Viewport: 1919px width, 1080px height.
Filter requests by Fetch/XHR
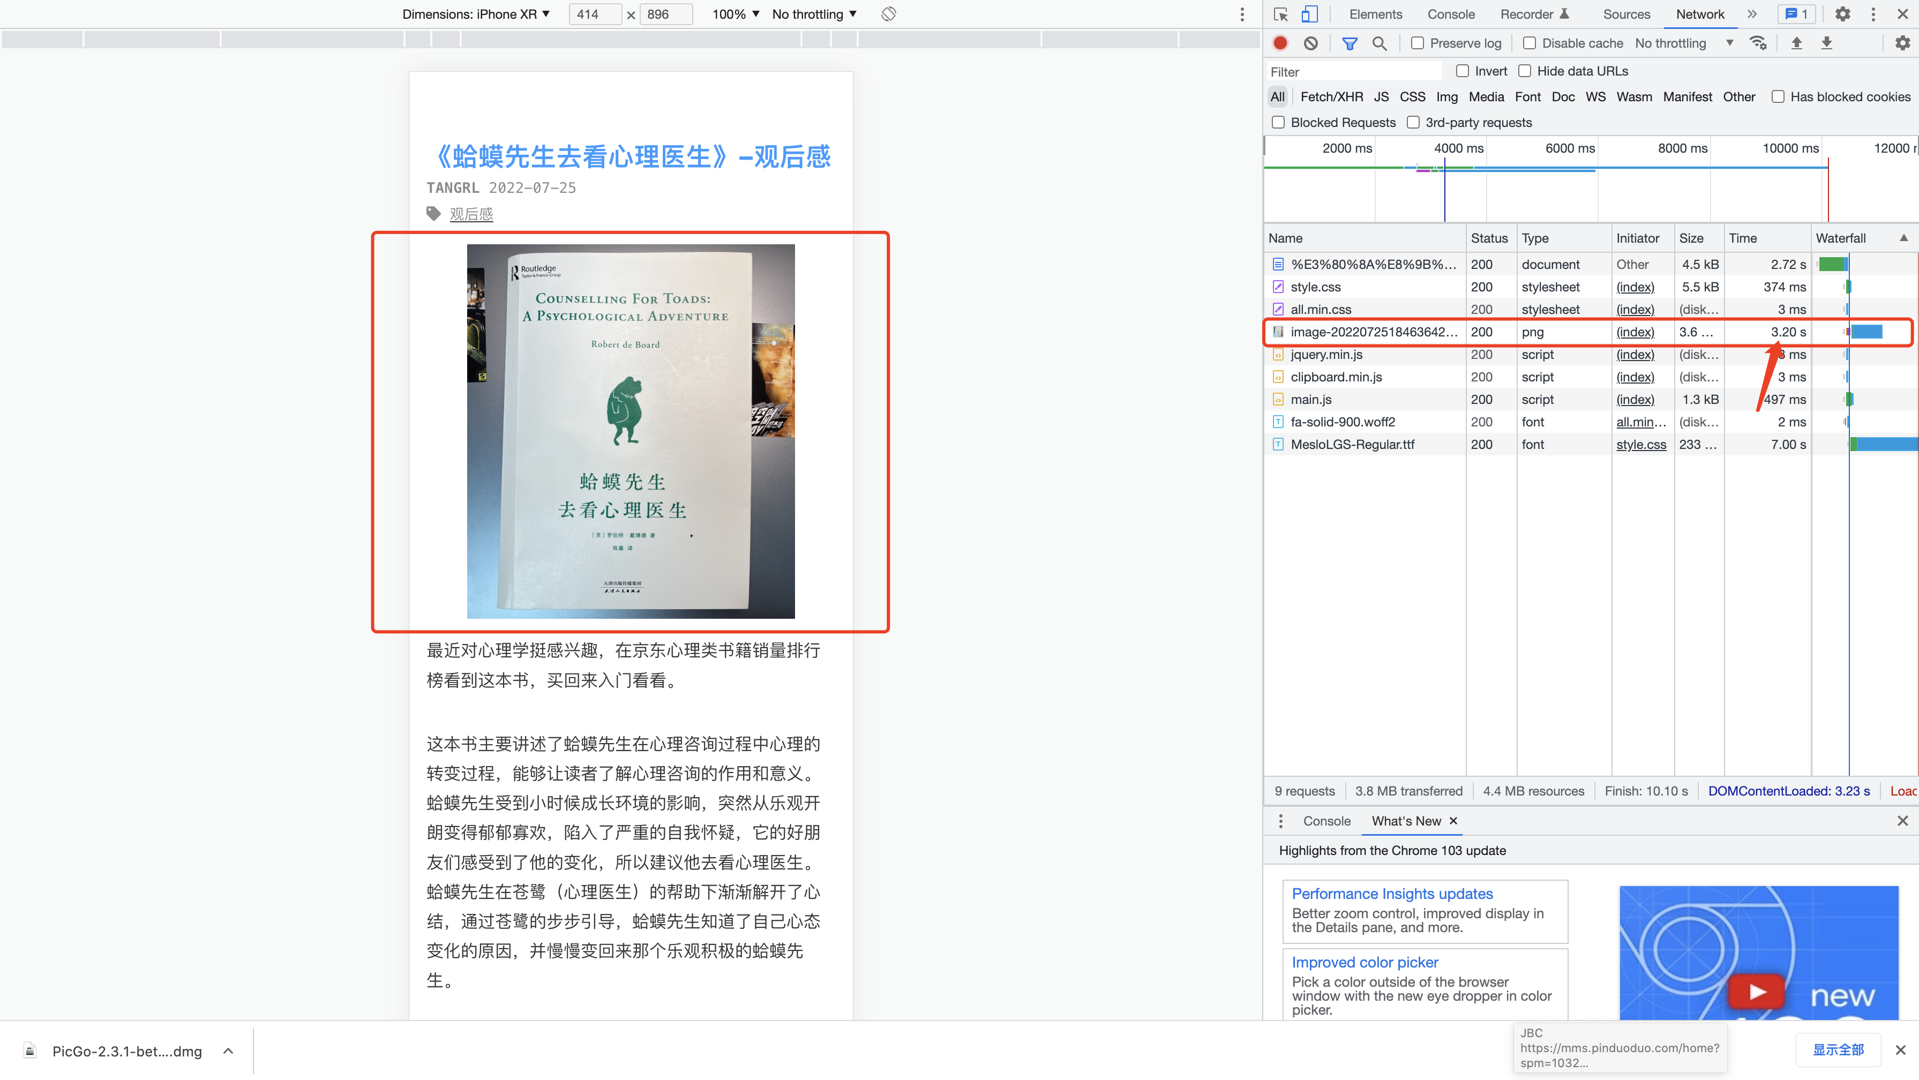tap(1331, 97)
